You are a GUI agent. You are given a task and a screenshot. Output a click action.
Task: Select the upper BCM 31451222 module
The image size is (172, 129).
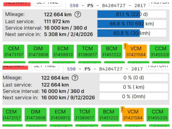111,52
